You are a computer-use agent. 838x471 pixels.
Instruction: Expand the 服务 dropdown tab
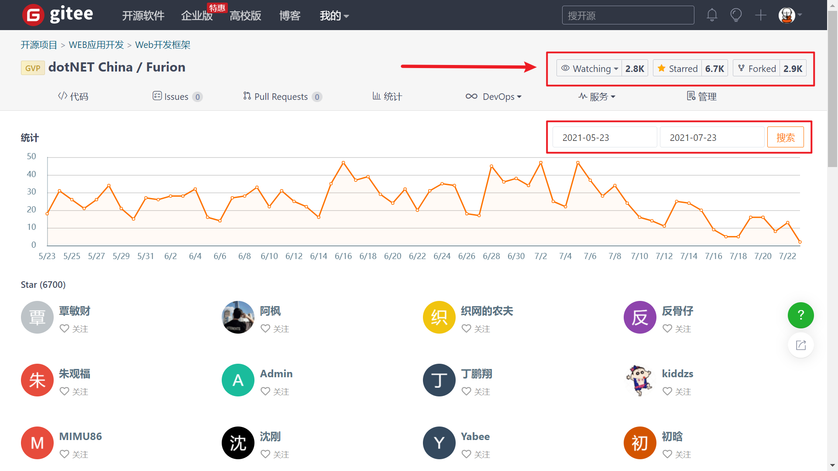tap(597, 96)
